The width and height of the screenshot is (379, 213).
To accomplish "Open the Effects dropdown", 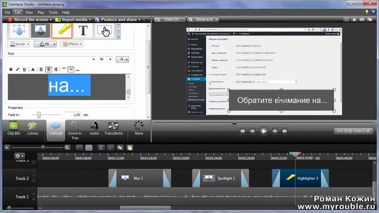I will (72, 44).
